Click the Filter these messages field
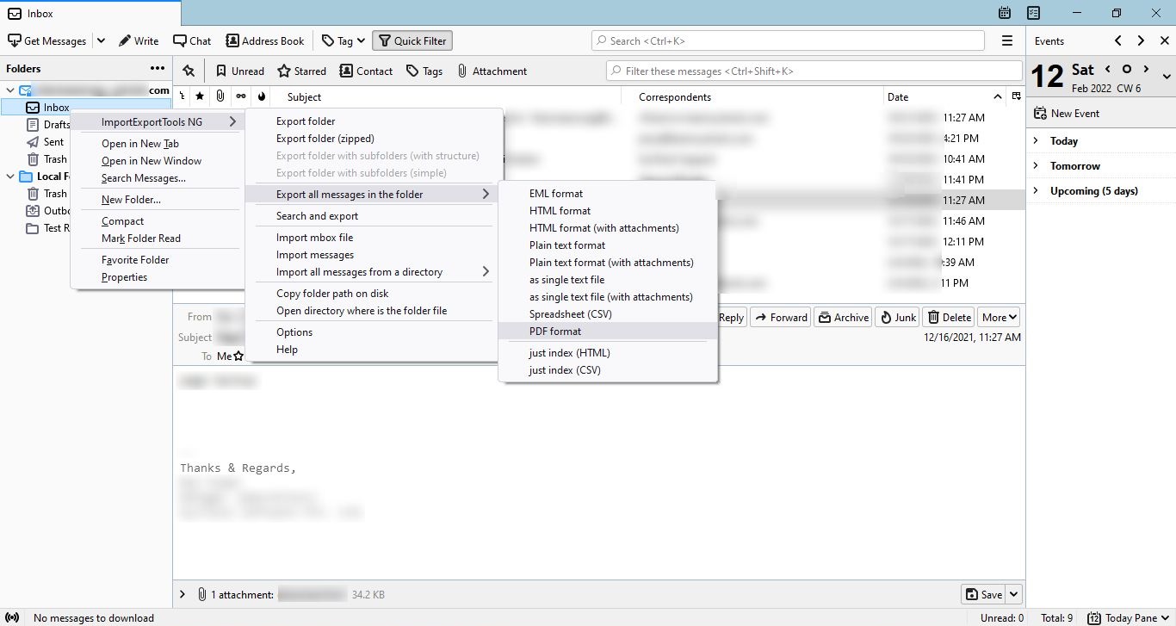 tap(814, 71)
